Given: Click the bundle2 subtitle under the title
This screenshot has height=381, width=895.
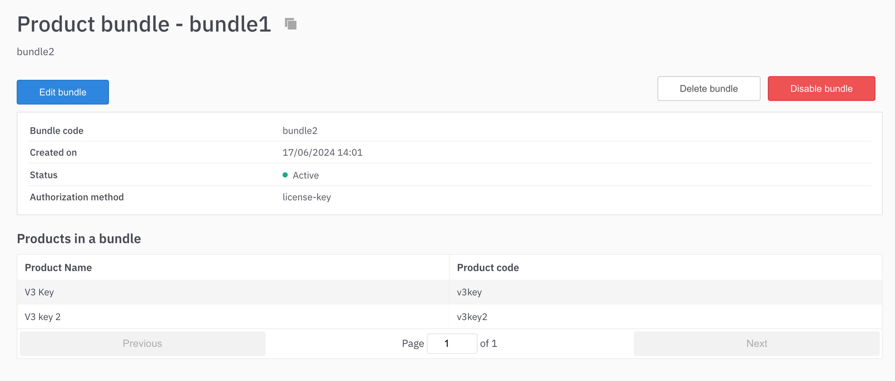Looking at the screenshot, I should [x=35, y=52].
